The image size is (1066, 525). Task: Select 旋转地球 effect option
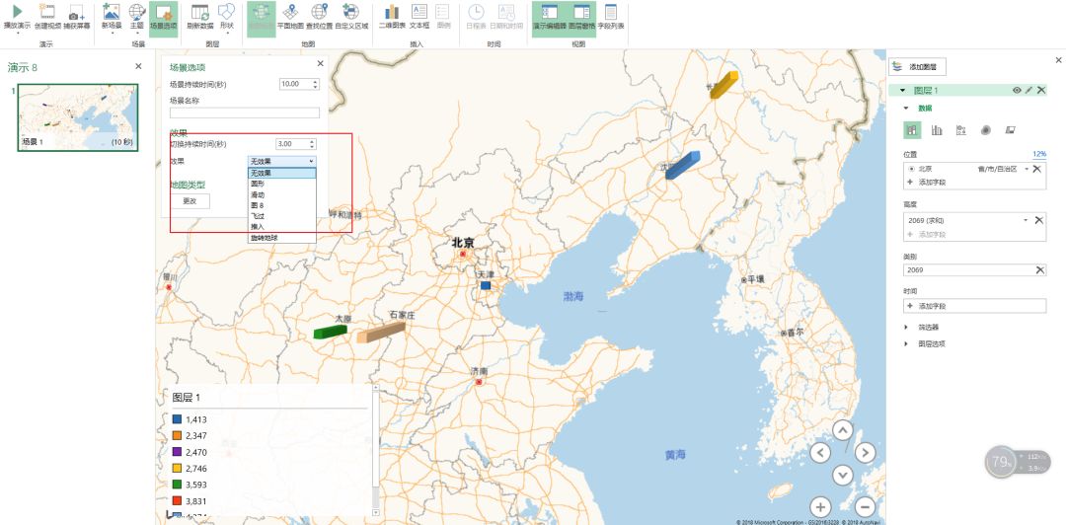pyautogui.click(x=281, y=238)
